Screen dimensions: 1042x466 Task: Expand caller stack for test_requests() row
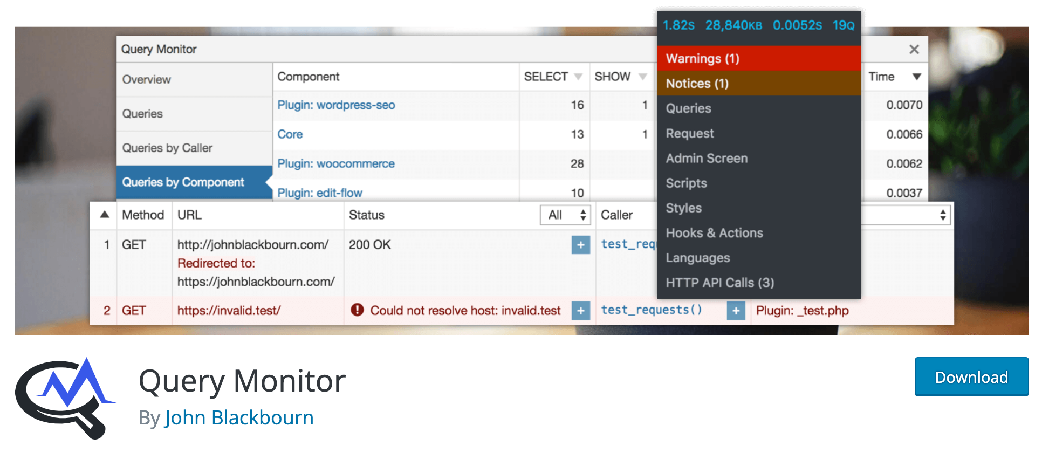(736, 311)
